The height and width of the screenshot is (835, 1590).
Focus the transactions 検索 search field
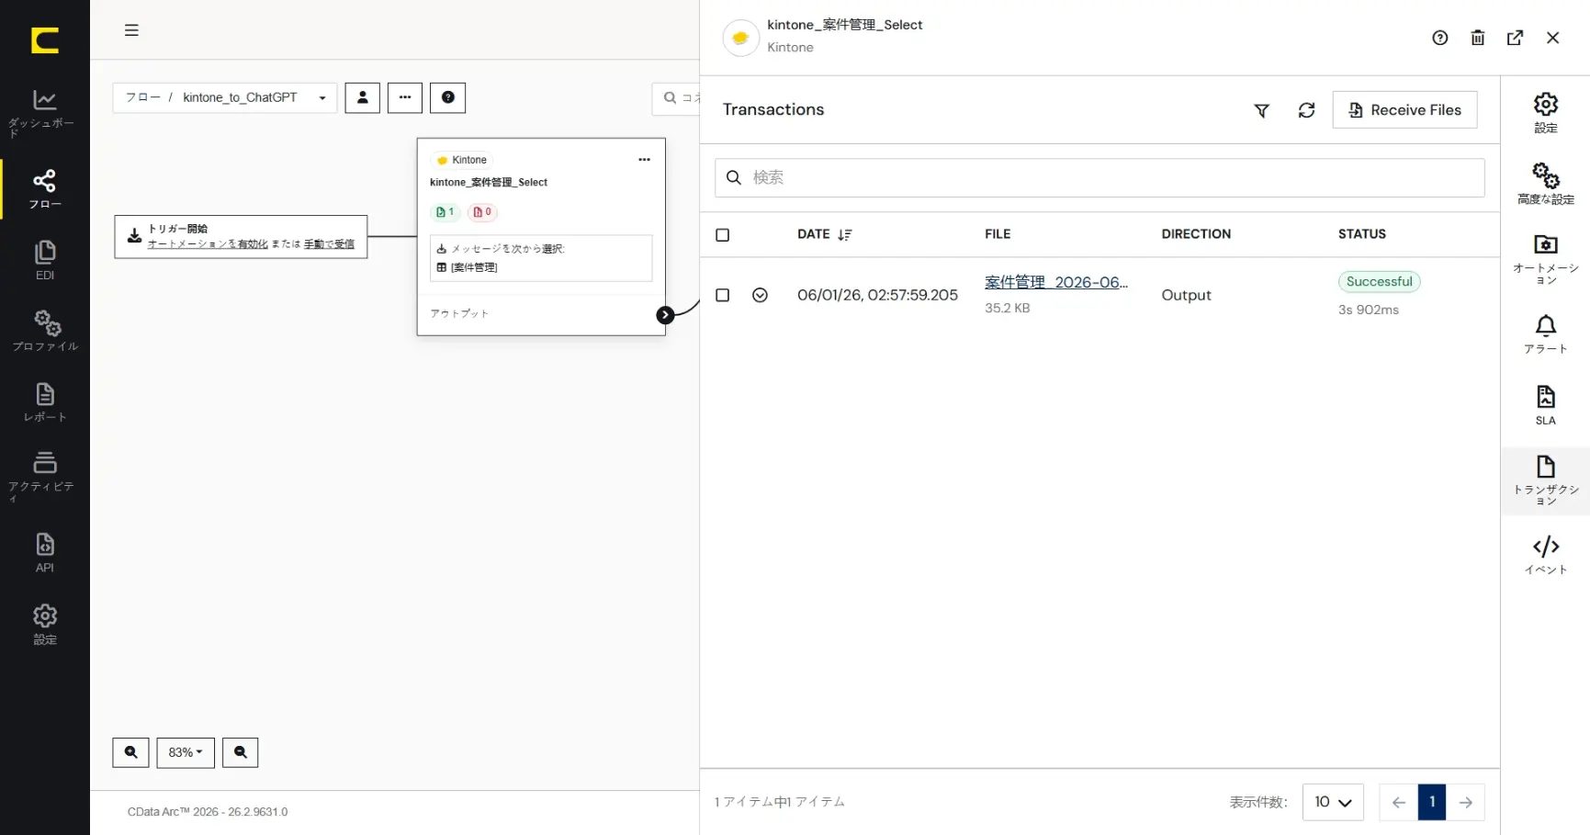pyautogui.click(x=1099, y=177)
